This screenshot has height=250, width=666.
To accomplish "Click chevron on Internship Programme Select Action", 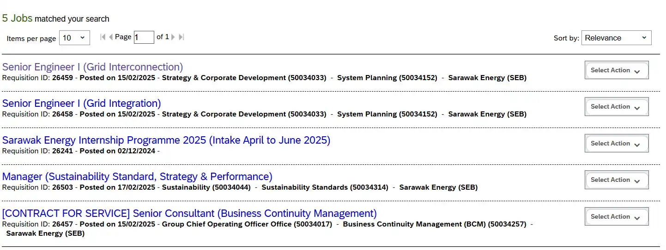I will (x=637, y=145).
